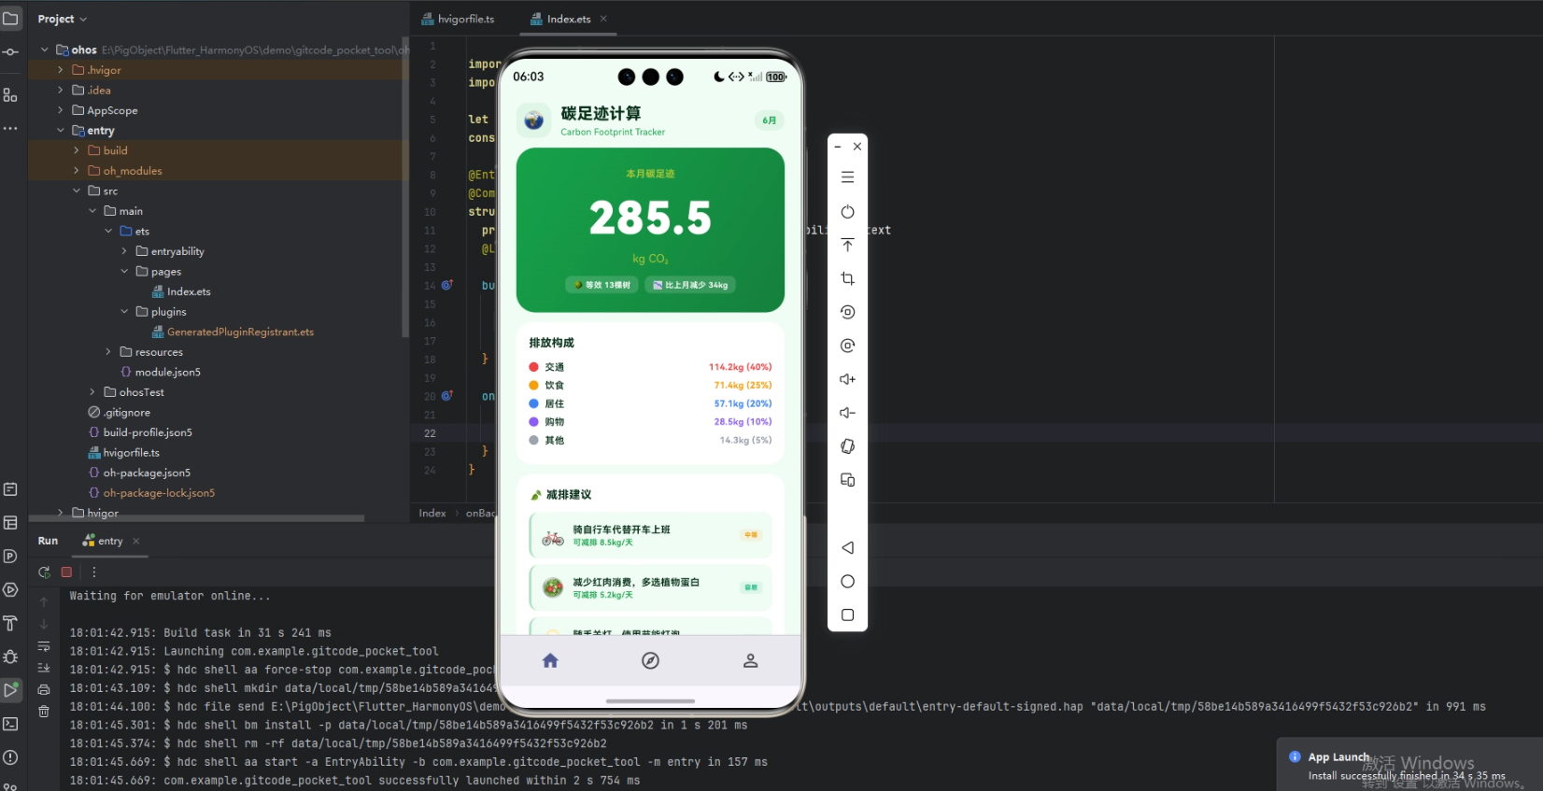
Task: Open the Structure tool window icon
Action: point(10,95)
